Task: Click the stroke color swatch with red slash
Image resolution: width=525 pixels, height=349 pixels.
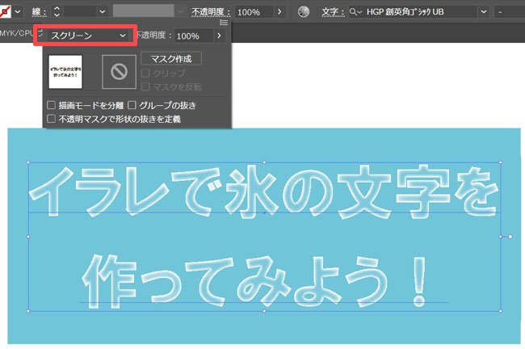Action: 5,12
